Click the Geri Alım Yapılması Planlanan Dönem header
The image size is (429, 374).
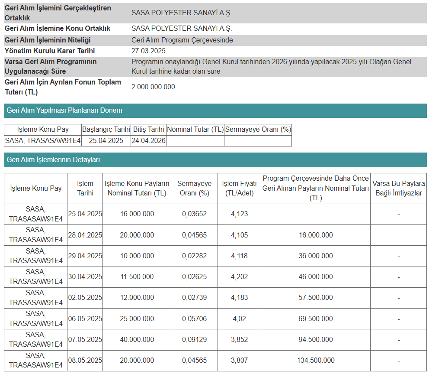215,111
